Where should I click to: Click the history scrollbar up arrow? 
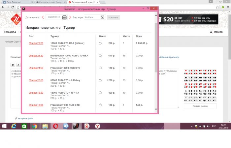click(156, 15)
